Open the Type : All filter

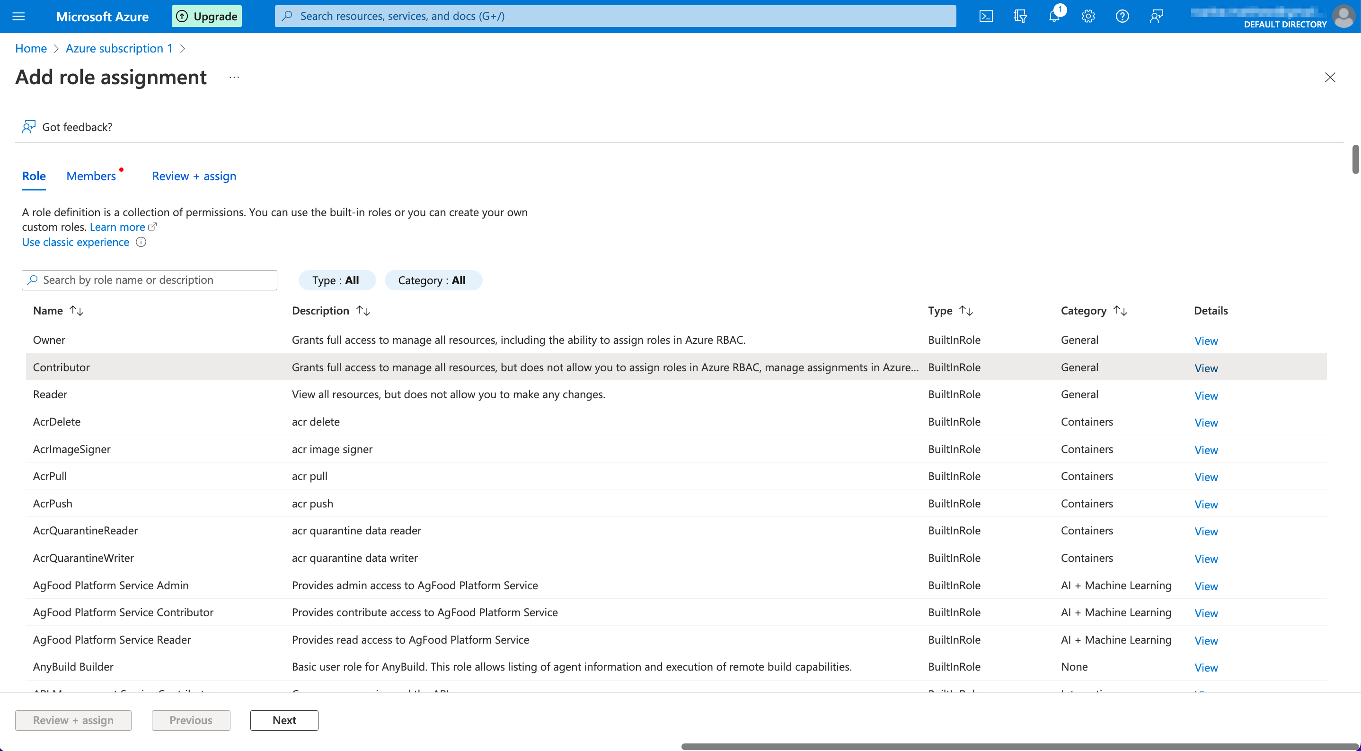click(336, 280)
